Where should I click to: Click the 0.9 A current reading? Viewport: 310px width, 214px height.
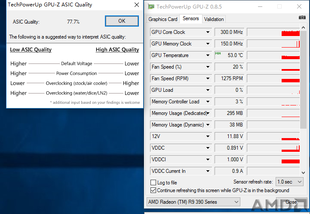pos(230,171)
